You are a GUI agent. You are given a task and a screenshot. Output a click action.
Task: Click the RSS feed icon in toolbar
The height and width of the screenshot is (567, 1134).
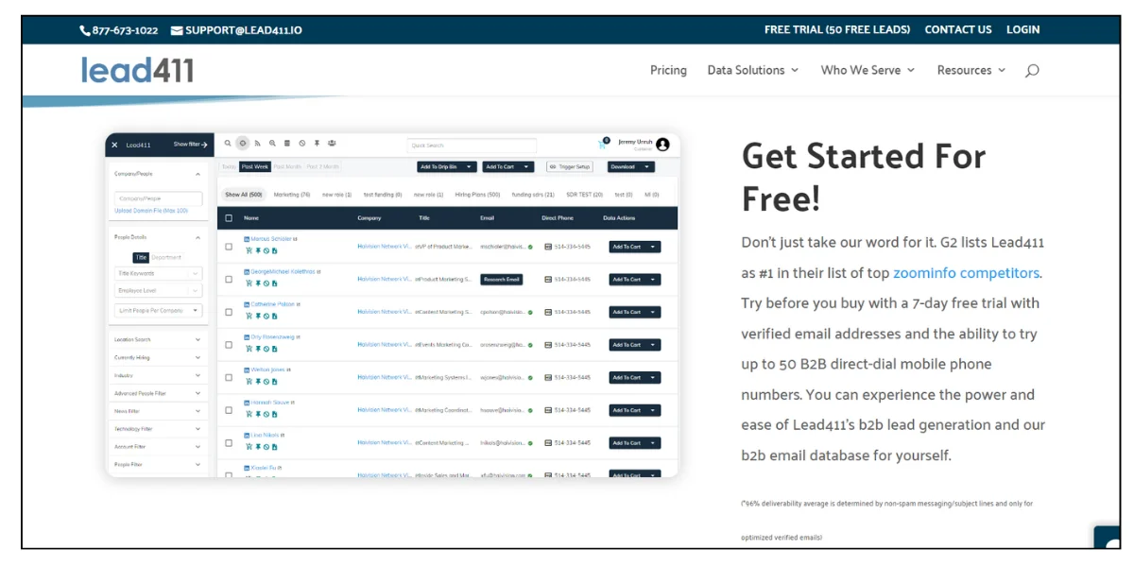[x=257, y=144]
